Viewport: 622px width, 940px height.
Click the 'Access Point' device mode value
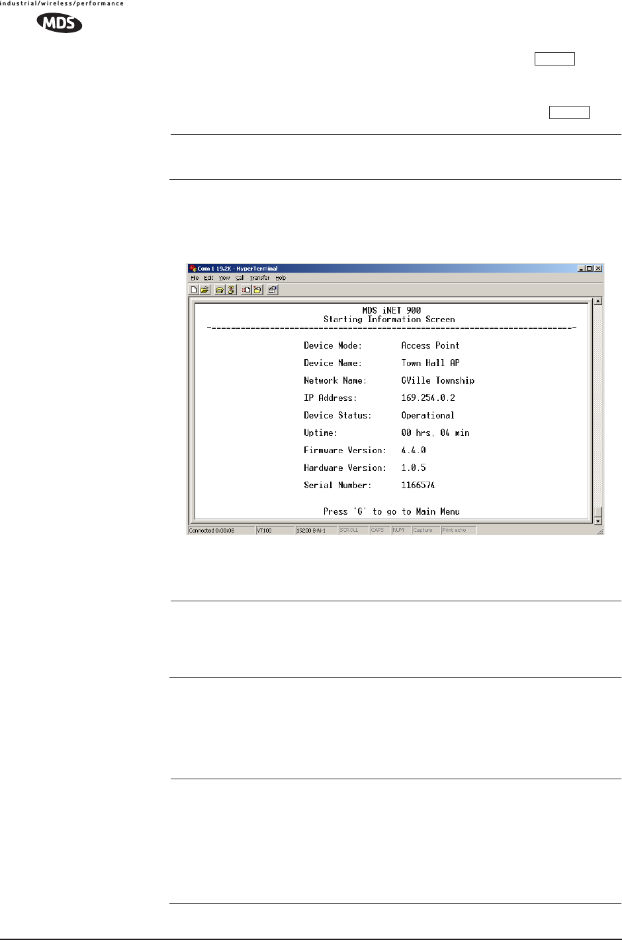[430, 345]
